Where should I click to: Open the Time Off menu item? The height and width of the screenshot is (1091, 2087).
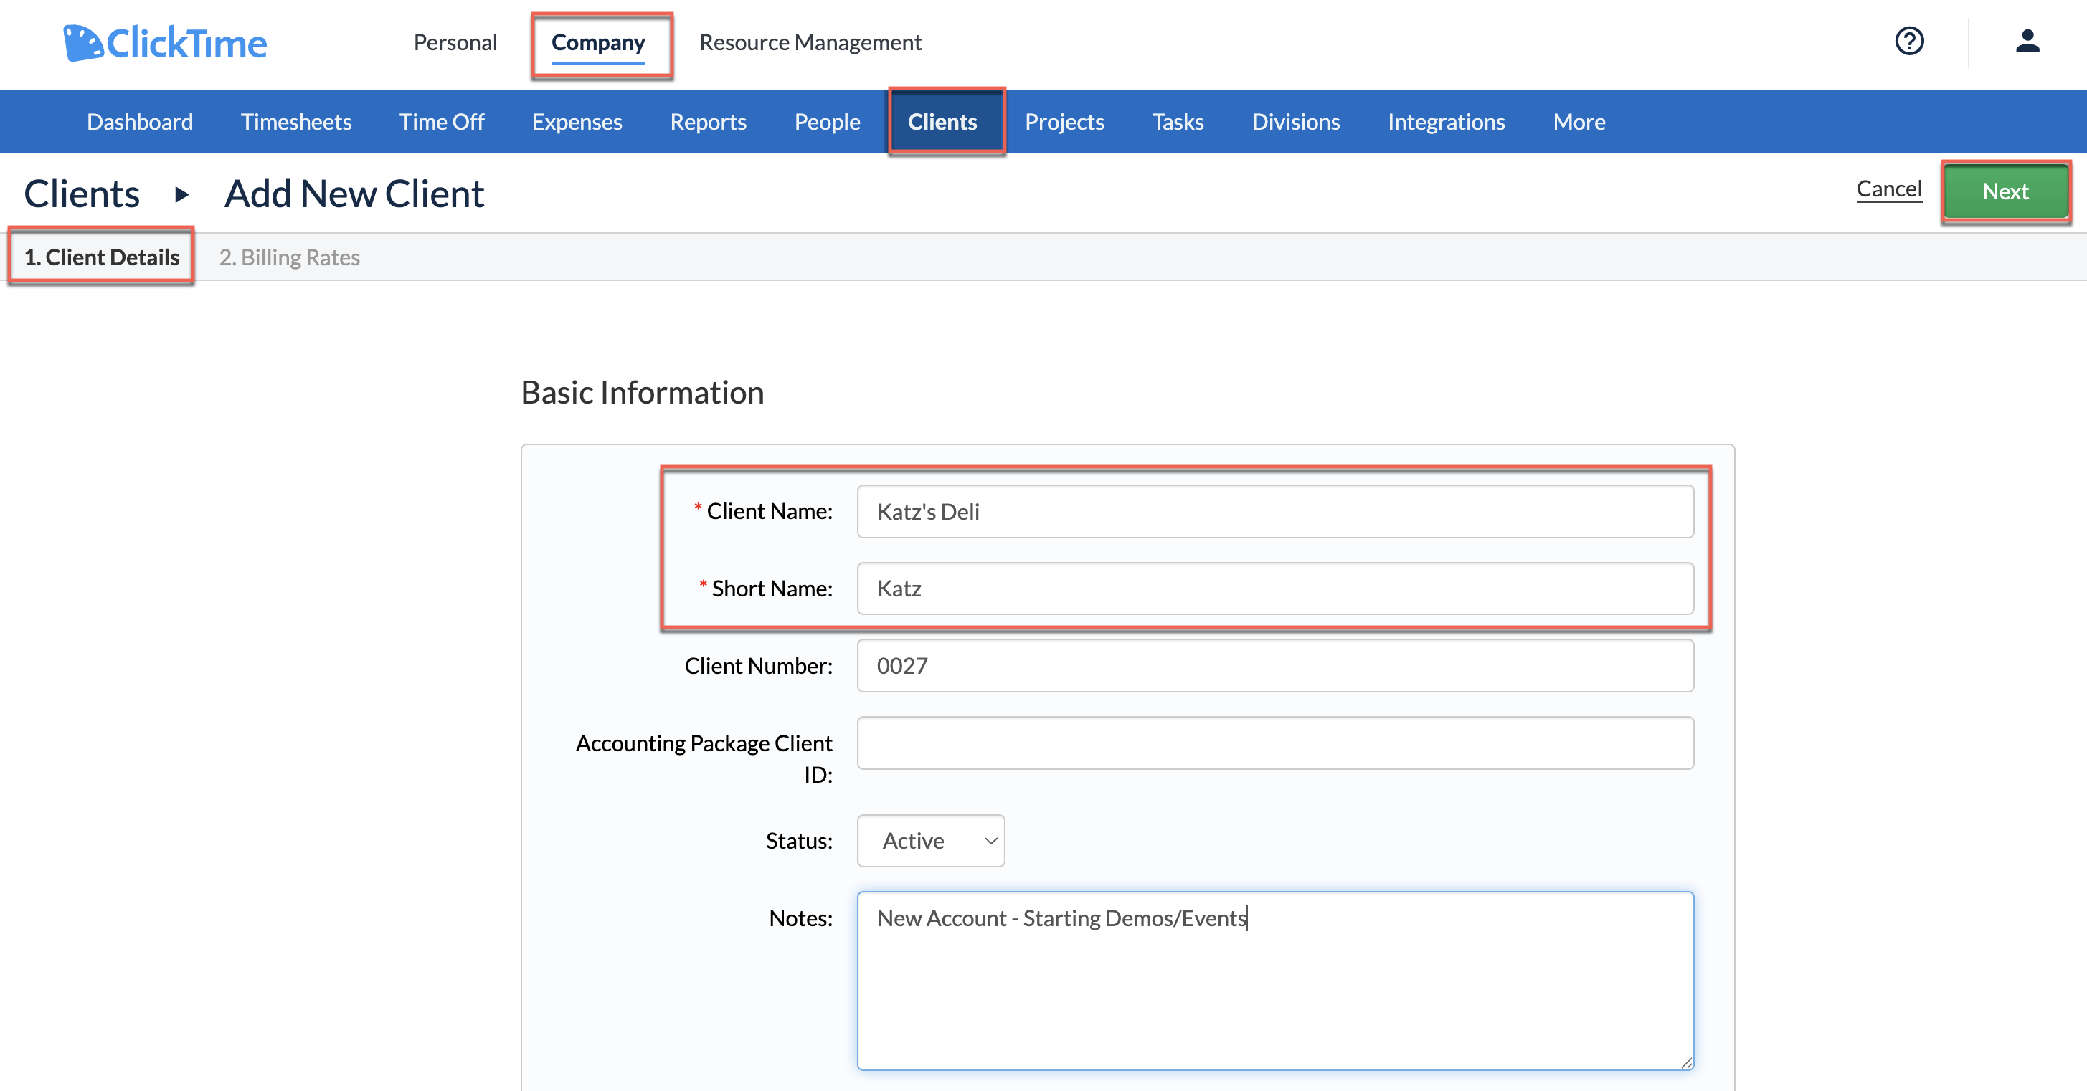click(442, 123)
